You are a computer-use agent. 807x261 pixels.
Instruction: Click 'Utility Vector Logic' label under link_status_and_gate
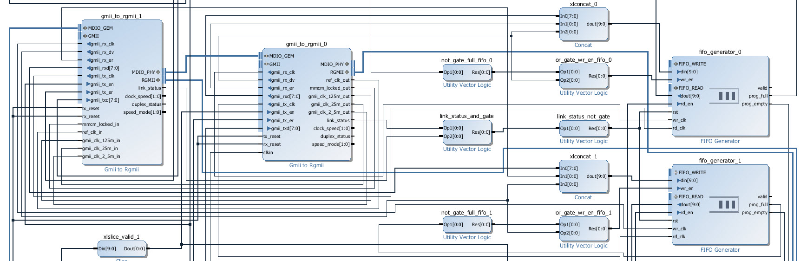[467, 149]
